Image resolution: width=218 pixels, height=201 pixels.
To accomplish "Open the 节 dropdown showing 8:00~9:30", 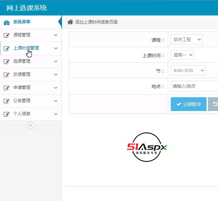I will (x=188, y=70).
